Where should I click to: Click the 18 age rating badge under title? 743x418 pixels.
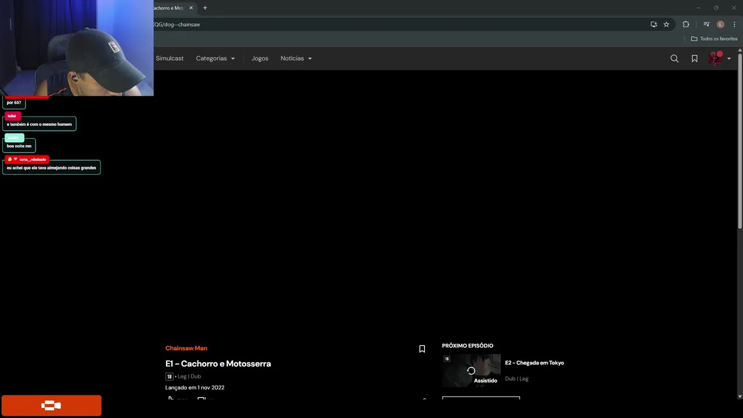coord(169,377)
